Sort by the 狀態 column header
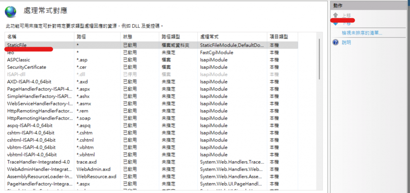Screen dimensions: 410x193 [x=140, y=37]
